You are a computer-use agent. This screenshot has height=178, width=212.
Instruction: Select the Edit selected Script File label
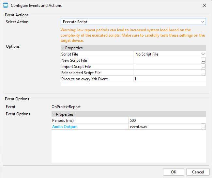pyautogui.click(x=81, y=73)
